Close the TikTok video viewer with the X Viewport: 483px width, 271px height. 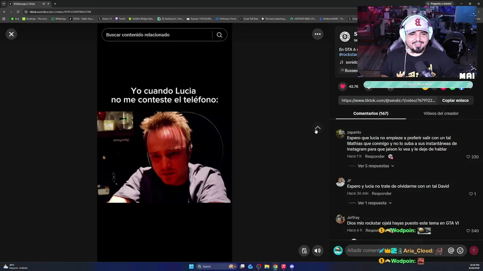click(x=11, y=34)
